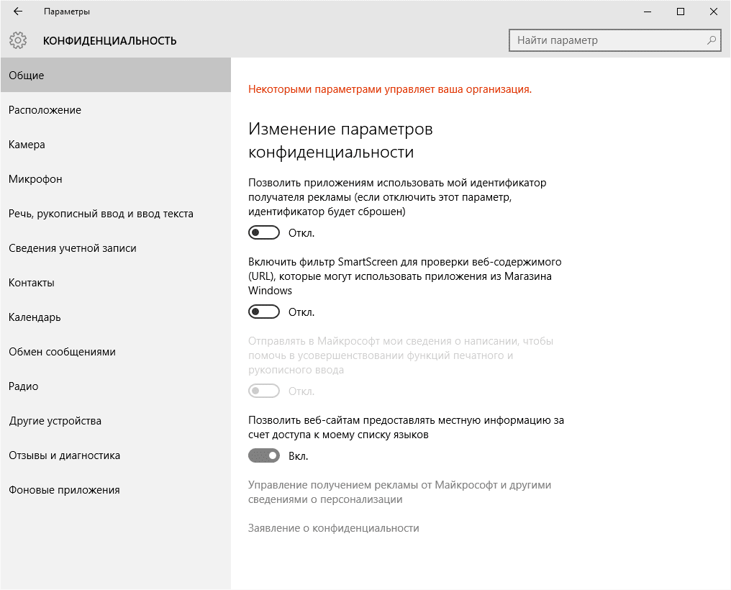The height and width of the screenshot is (590, 731).
Task: Open Заявление о конфиденциальности link
Action: pos(333,528)
